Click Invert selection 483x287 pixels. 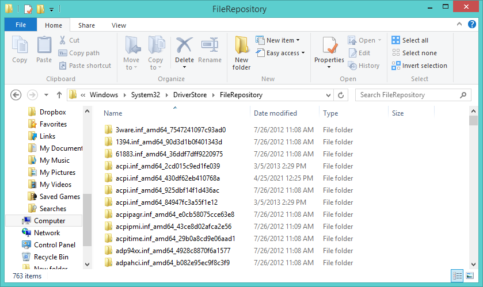[419, 66]
